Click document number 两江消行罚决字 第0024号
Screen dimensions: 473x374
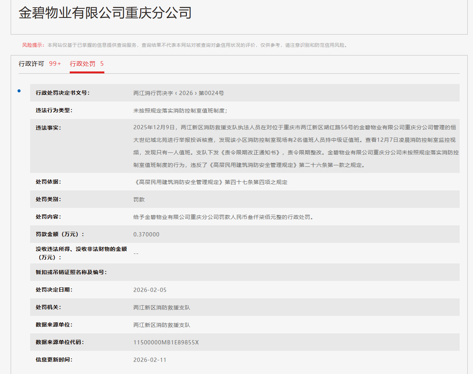pos(178,93)
